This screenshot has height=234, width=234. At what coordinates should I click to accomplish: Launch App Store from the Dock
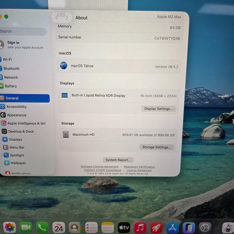click(173, 228)
